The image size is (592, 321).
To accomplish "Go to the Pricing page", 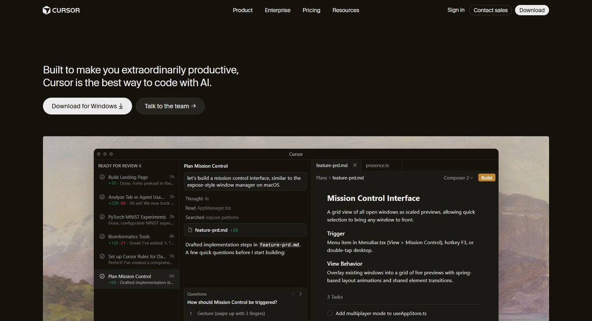I will [311, 10].
